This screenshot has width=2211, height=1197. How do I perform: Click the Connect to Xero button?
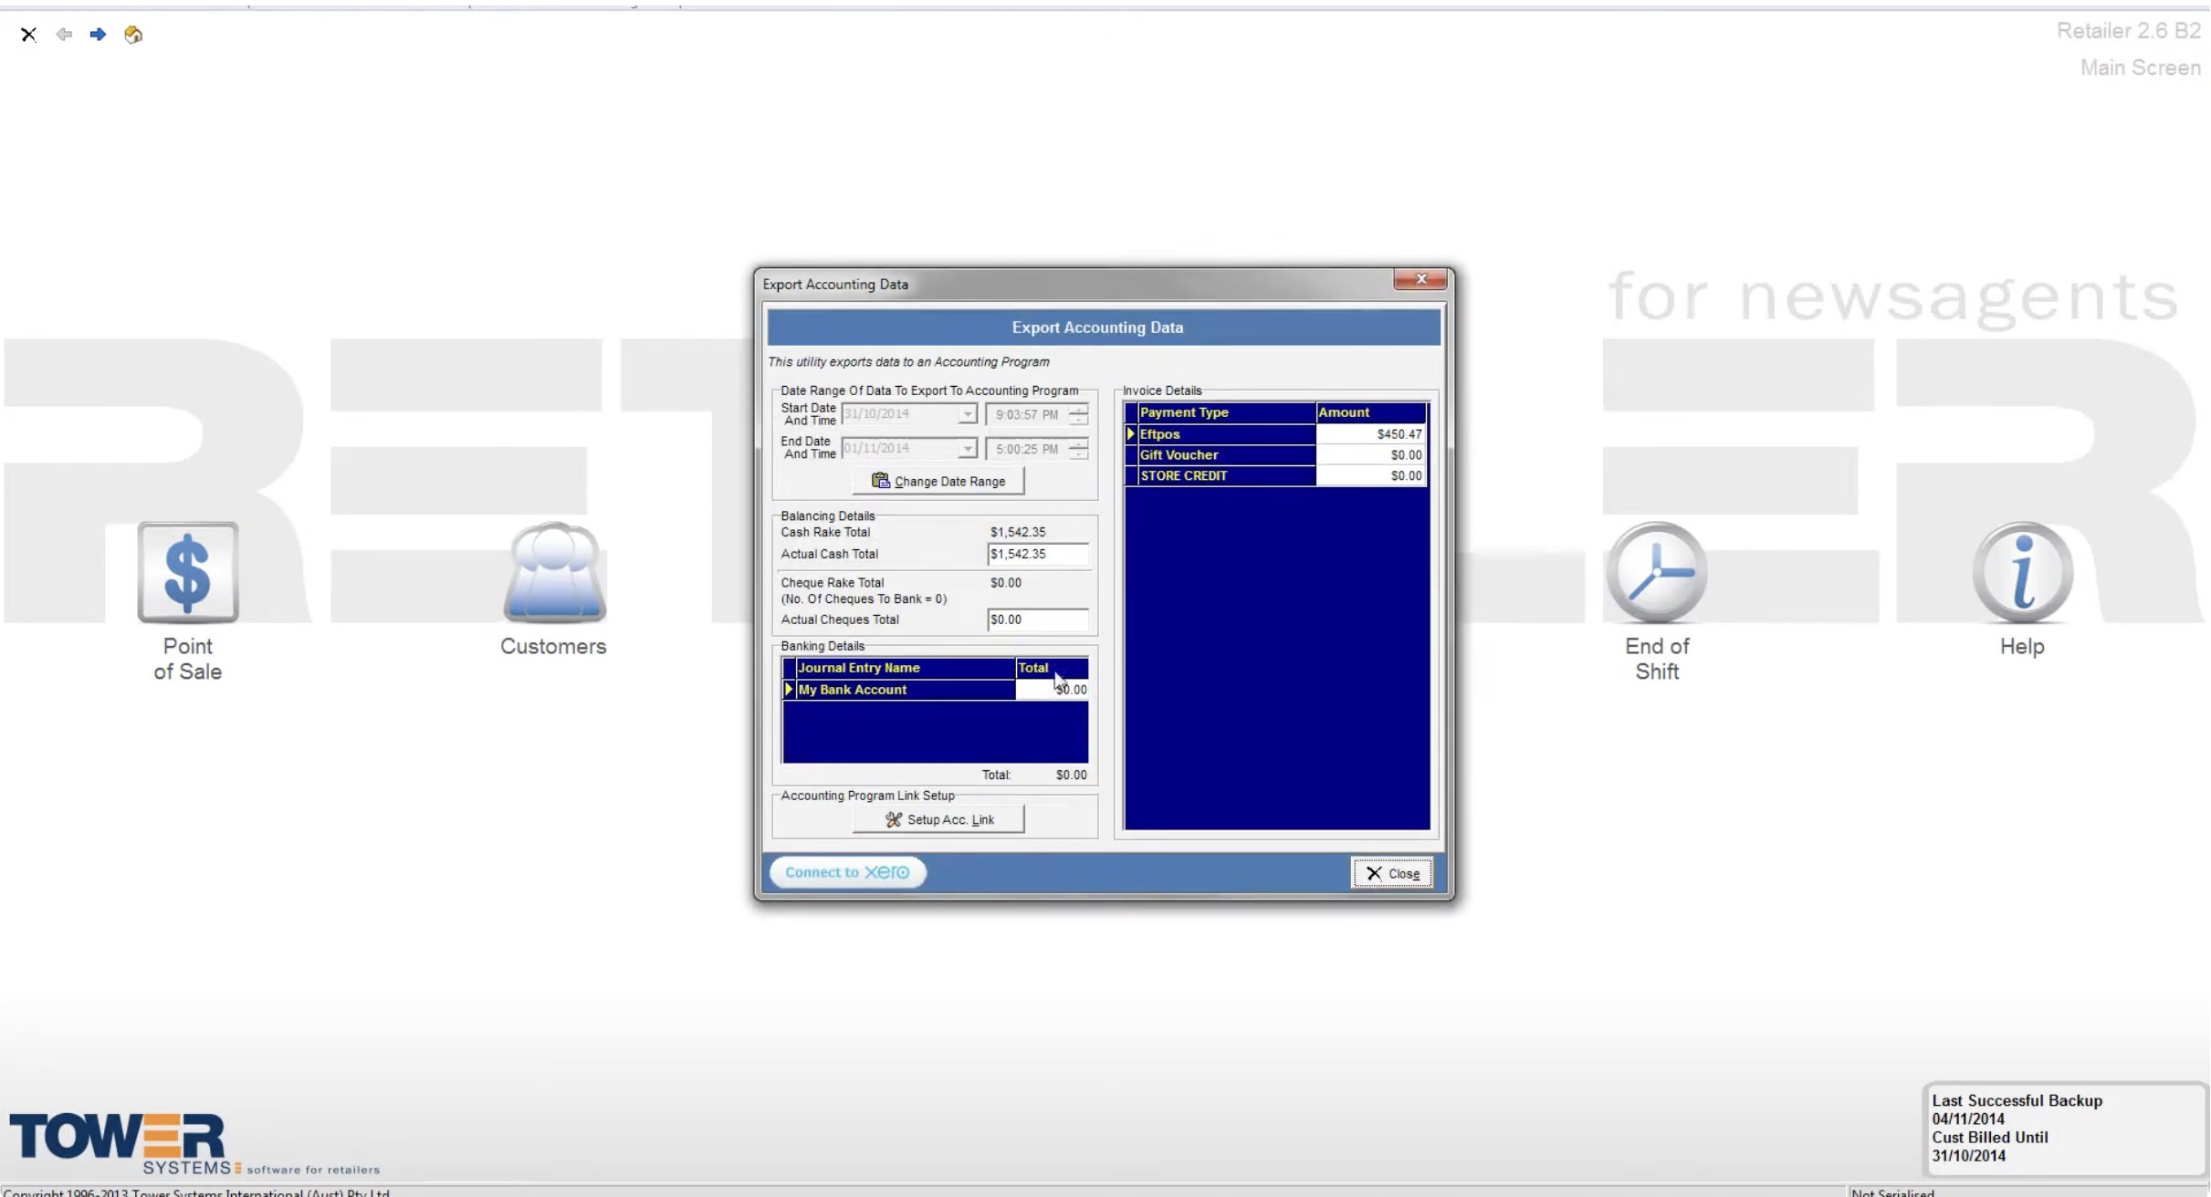(846, 871)
